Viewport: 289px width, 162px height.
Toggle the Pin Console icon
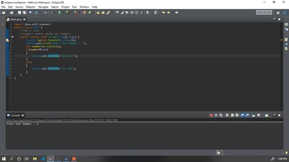click(254, 115)
